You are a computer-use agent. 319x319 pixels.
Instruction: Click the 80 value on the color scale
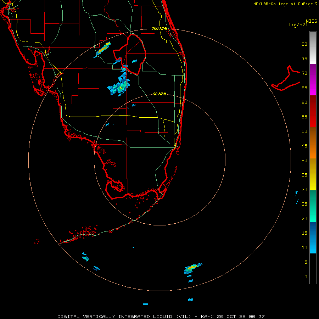304,44
